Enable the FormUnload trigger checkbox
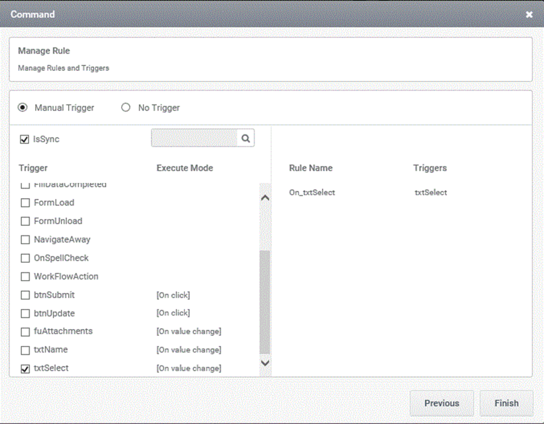Viewport: 544px width, 424px height. pyautogui.click(x=25, y=221)
